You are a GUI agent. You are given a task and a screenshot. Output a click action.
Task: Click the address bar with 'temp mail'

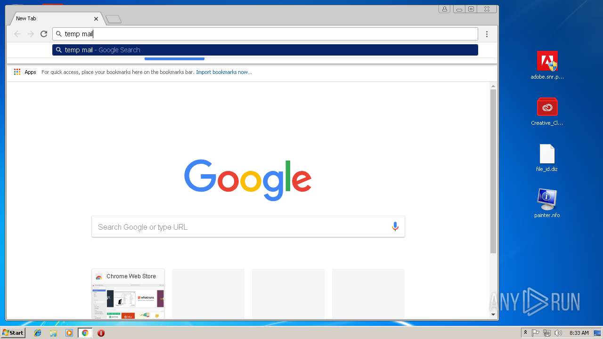click(265, 34)
